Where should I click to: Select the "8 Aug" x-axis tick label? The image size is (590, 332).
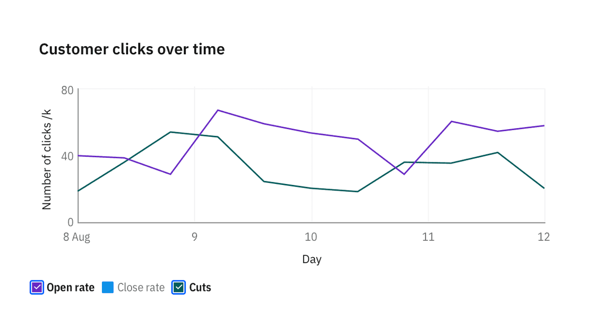[x=77, y=237]
